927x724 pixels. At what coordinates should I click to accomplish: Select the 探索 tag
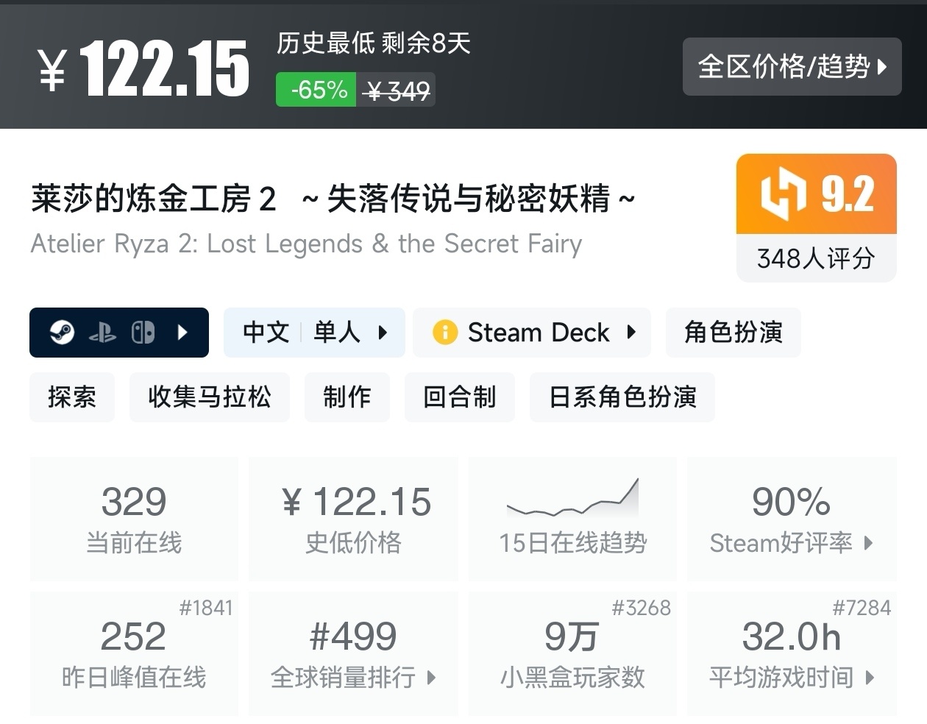click(x=72, y=397)
